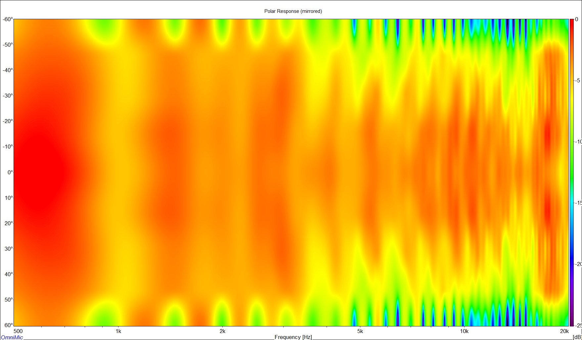
Task: Click the -20 mark on the dB color scale
Action: click(x=577, y=264)
